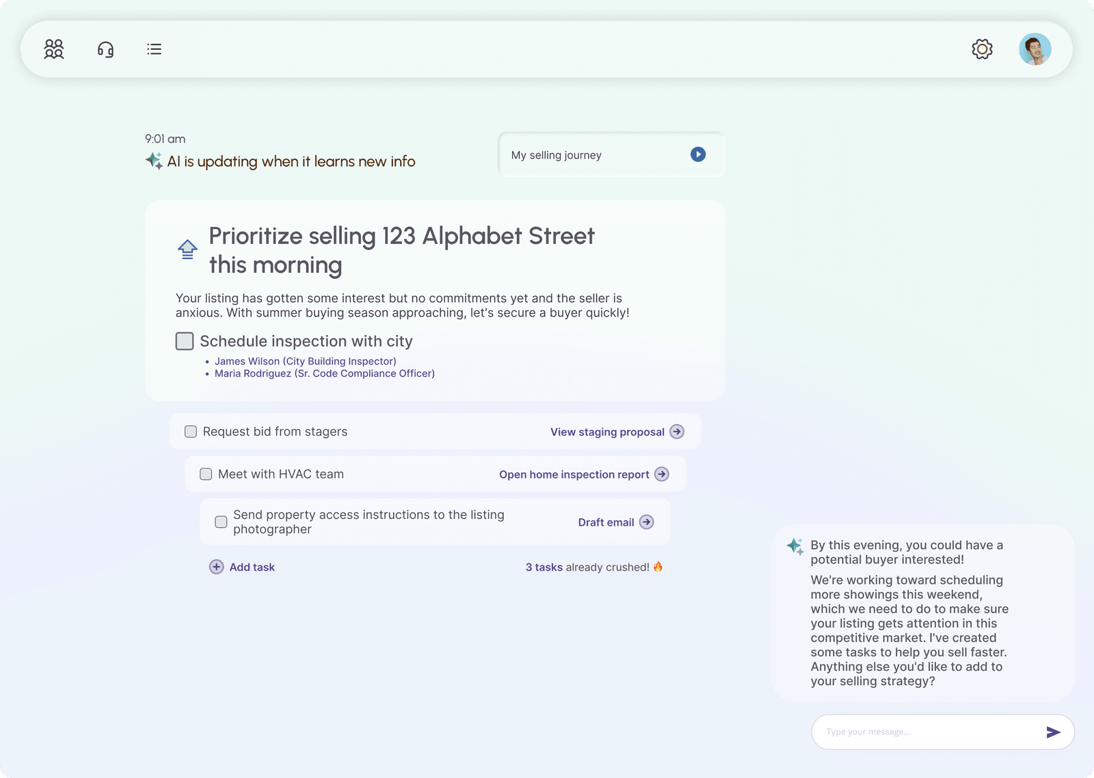Click My selling journey label
1094x778 pixels.
(557, 155)
